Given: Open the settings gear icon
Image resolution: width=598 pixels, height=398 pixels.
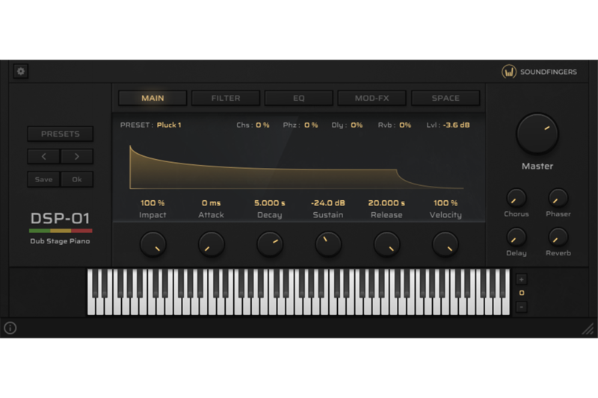Looking at the screenshot, I should [21, 72].
